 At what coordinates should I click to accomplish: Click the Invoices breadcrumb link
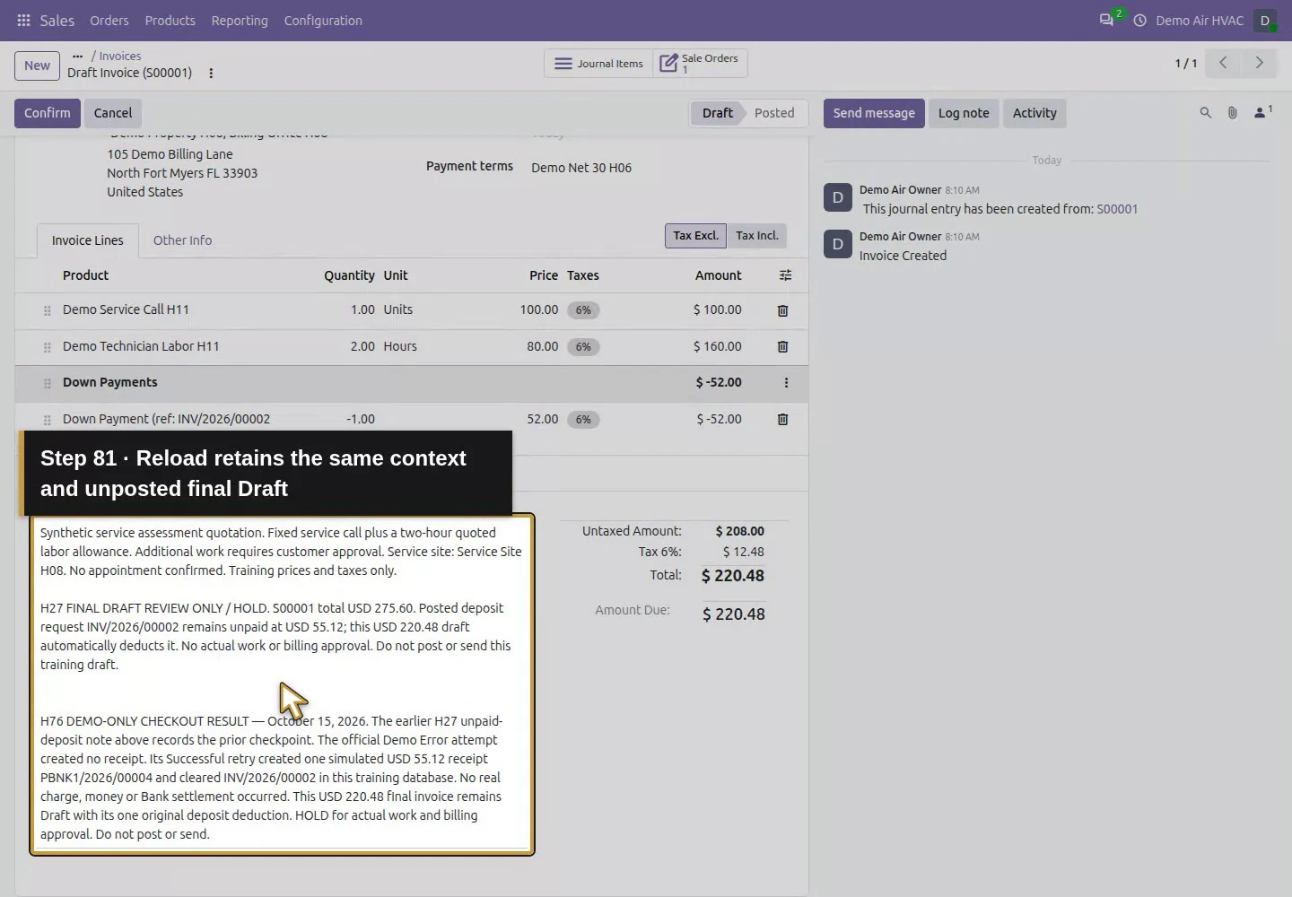tap(120, 56)
